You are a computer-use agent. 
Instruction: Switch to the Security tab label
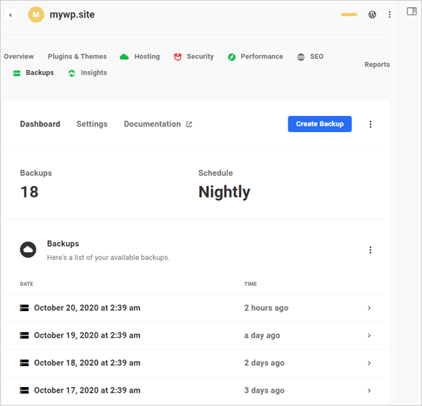200,56
